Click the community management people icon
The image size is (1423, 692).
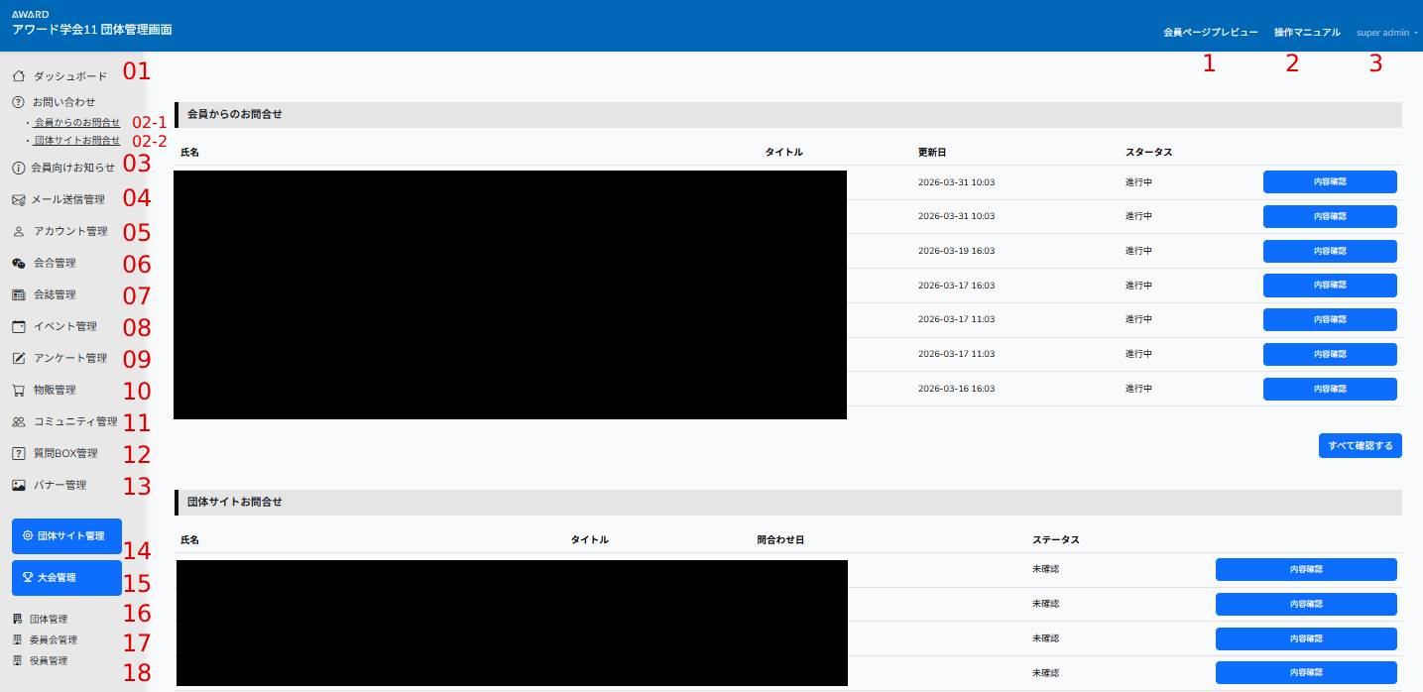click(18, 421)
